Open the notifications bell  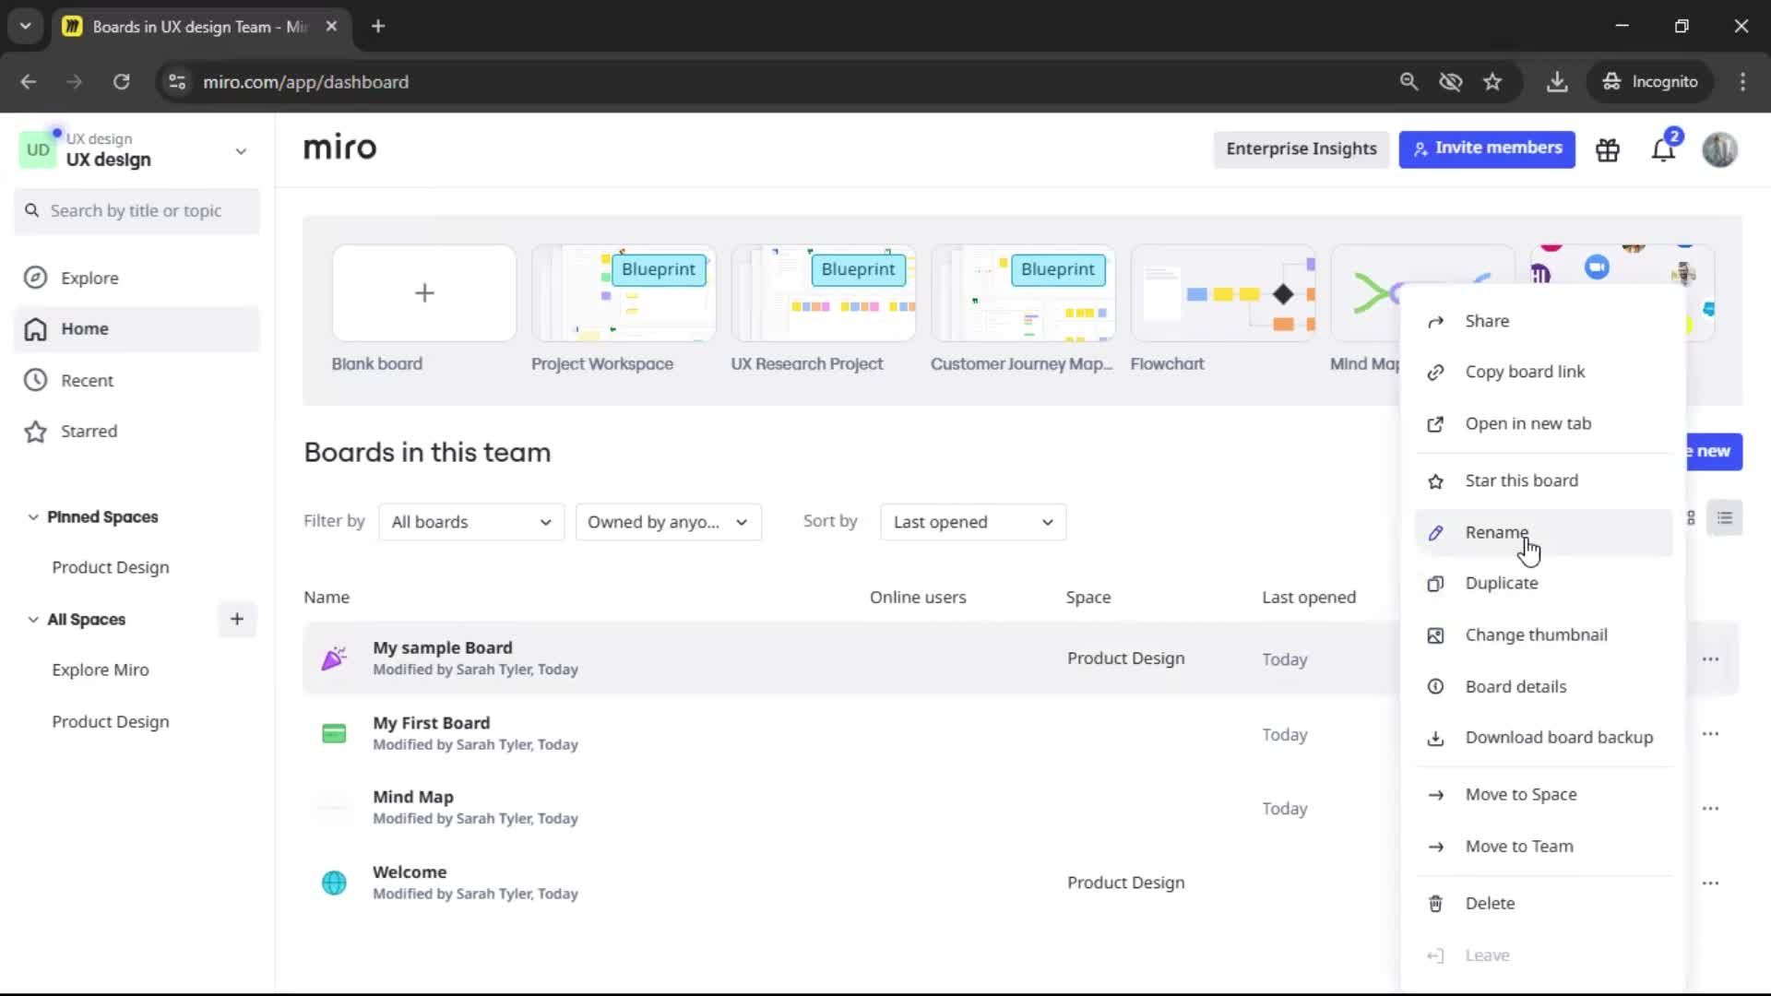pos(1663,149)
